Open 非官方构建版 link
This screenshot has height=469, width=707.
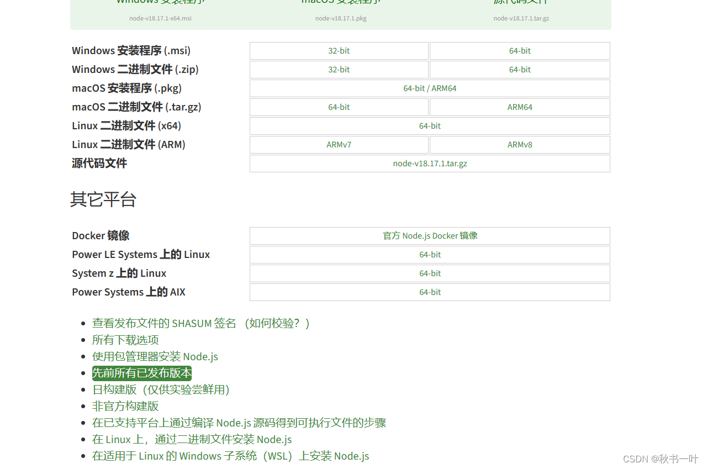125,406
